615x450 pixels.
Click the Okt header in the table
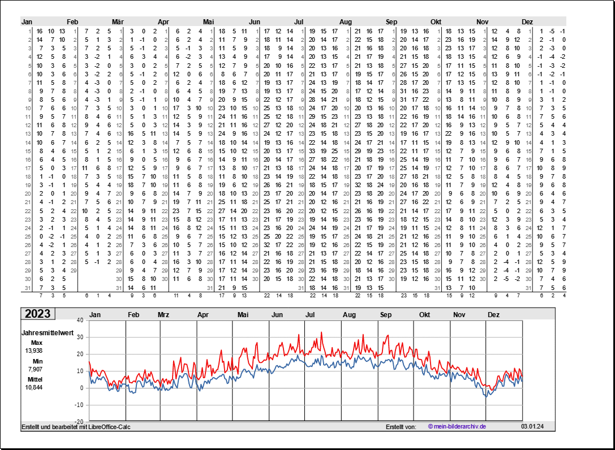(436, 21)
